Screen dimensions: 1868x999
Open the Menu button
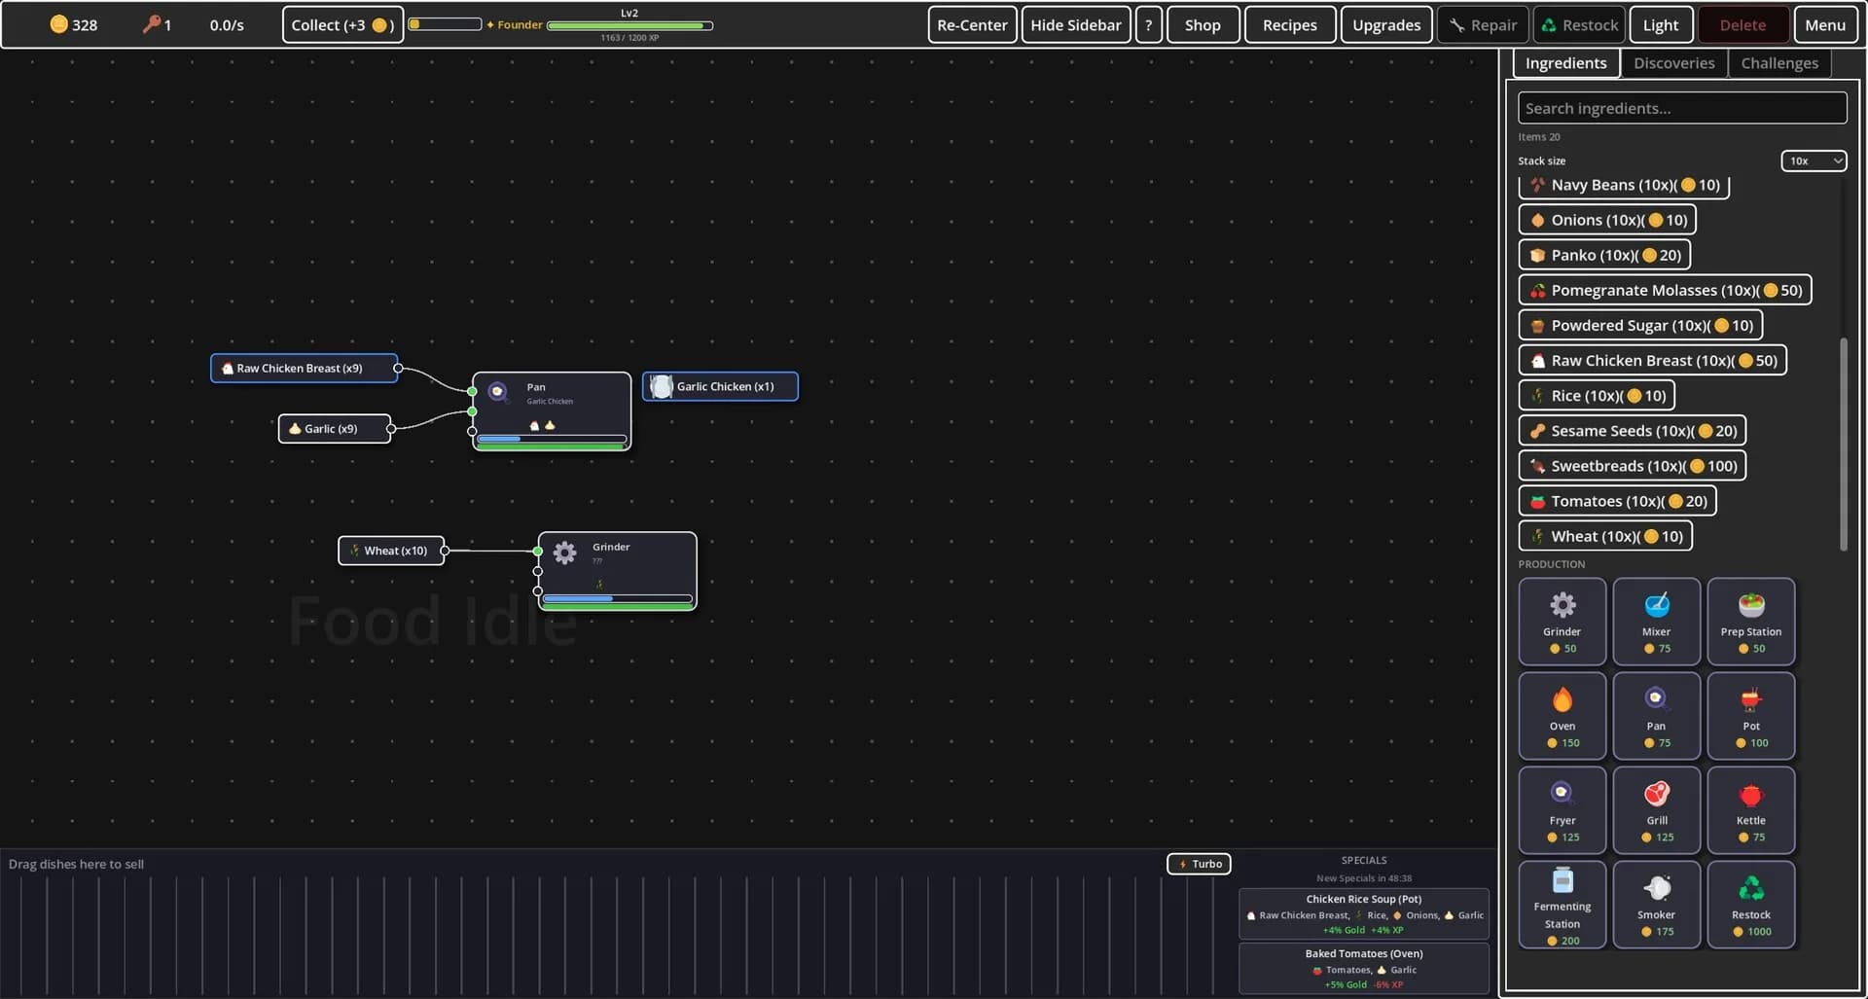(1824, 25)
